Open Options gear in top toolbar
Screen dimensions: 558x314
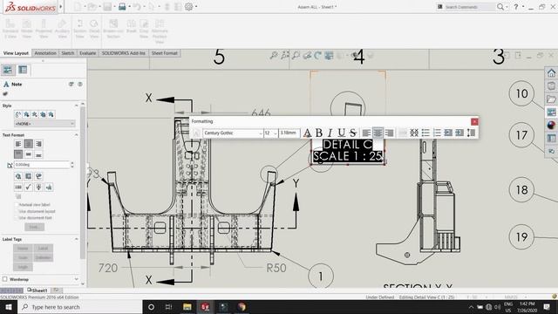(x=188, y=6)
